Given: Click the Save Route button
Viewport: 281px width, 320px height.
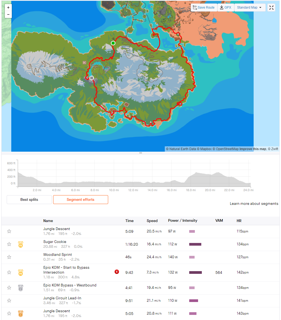Looking at the screenshot, I should (204, 8).
